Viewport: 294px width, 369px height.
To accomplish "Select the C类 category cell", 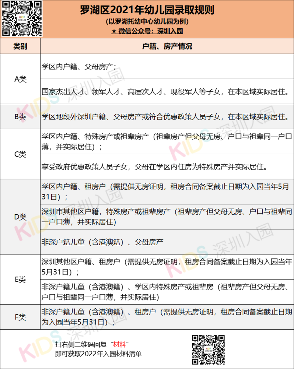I will [20, 154].
